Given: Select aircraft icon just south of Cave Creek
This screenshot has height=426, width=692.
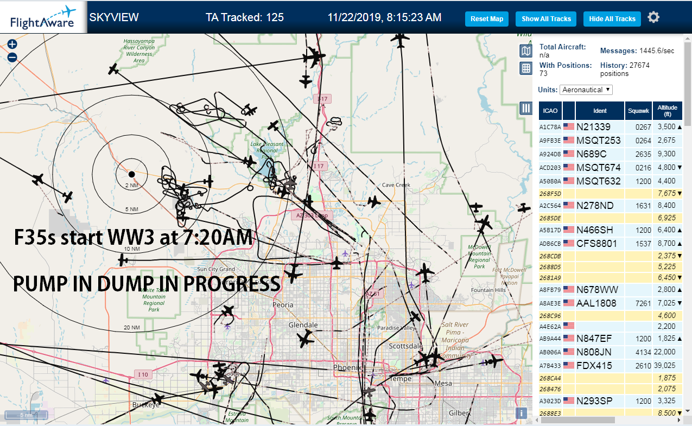Looking at the screenshot, I should pos(374,201).
